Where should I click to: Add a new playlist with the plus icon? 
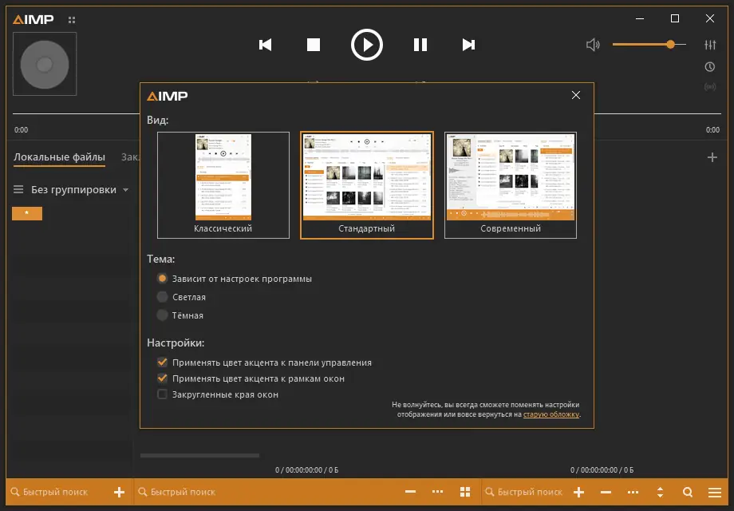(x=712, y=157)
